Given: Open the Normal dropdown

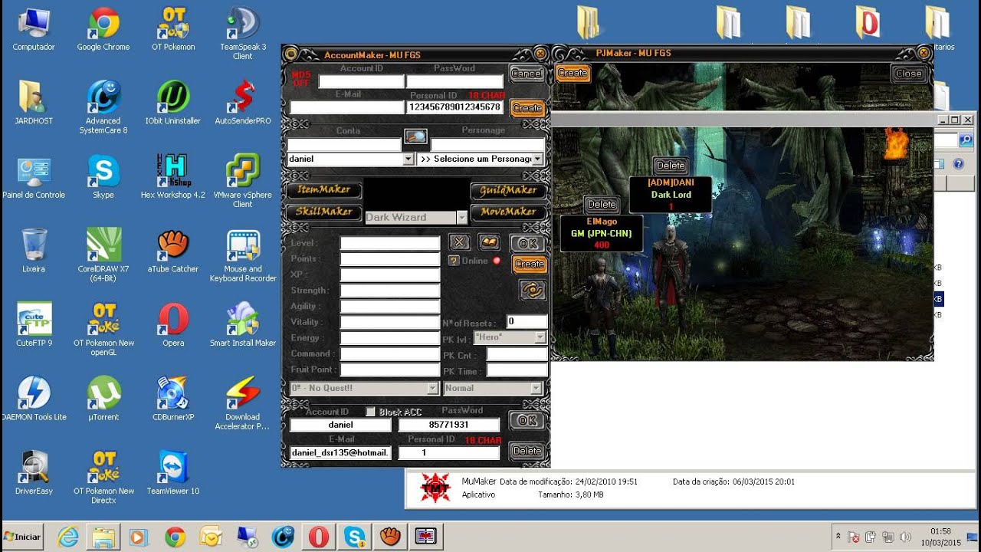Looking at the screenshot, I should point(536,388).
